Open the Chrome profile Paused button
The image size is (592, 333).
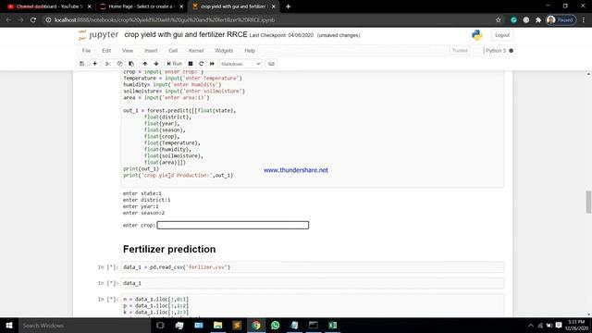[x=561, y=20]
